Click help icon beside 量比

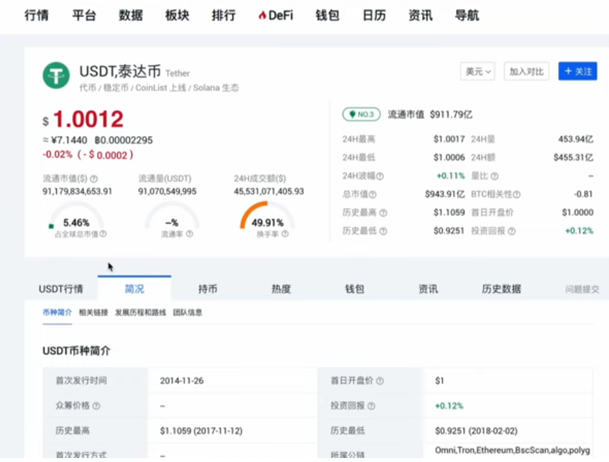coord(495,176)
